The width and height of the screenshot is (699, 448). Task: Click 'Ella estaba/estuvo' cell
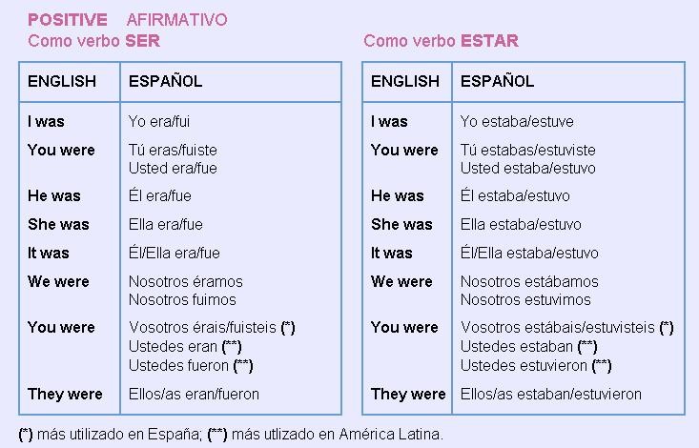[521, 224]
